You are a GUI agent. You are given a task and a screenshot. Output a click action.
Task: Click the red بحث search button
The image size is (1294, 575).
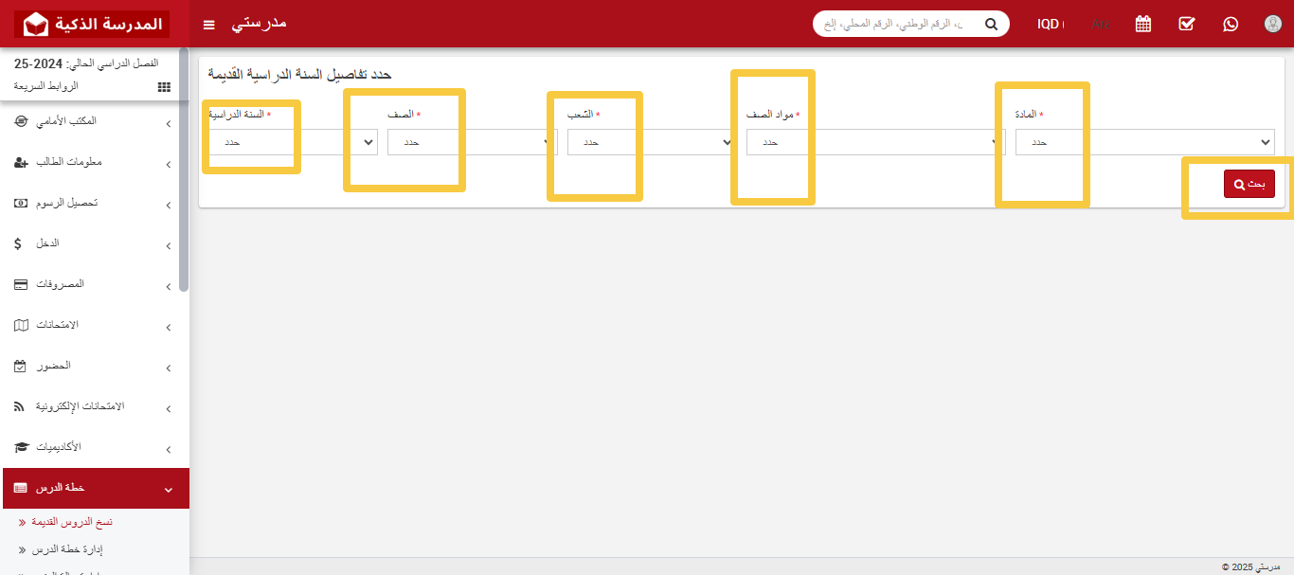point(1249,184)
